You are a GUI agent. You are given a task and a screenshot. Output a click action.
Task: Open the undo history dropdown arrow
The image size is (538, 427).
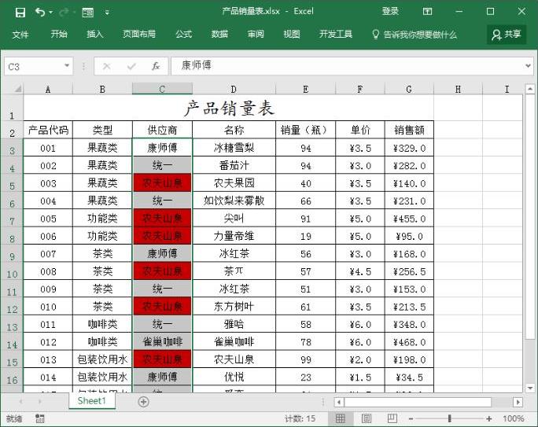tap(51, 13)
